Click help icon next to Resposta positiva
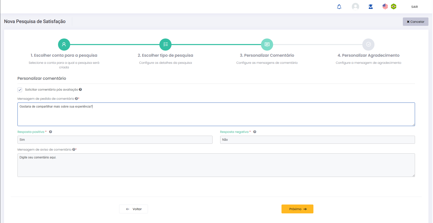Viewport: 433px width, 223px height. 51,132
